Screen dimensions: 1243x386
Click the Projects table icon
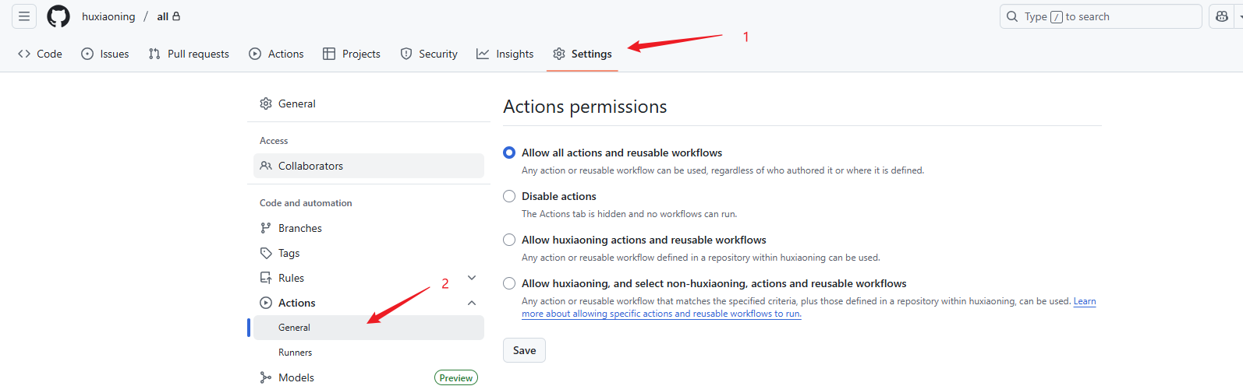329,54
